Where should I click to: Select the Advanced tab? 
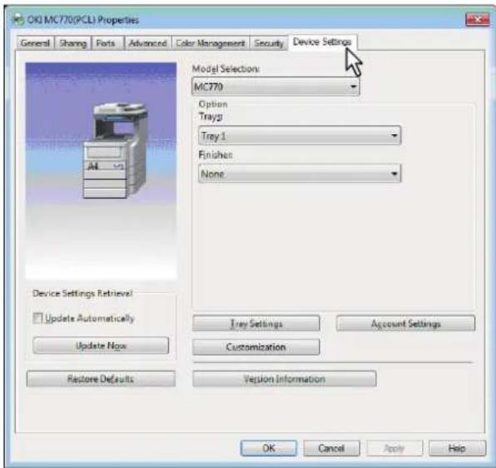[x=148, y=43]
